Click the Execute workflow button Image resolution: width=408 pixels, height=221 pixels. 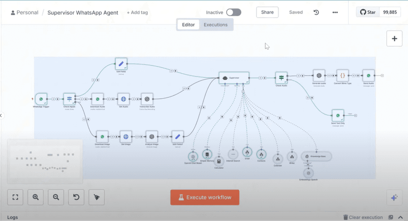click(x=205, y=197)
